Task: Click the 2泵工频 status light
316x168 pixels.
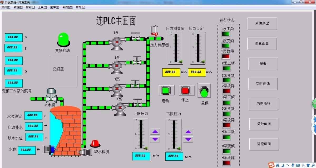Action: point(226,69)
